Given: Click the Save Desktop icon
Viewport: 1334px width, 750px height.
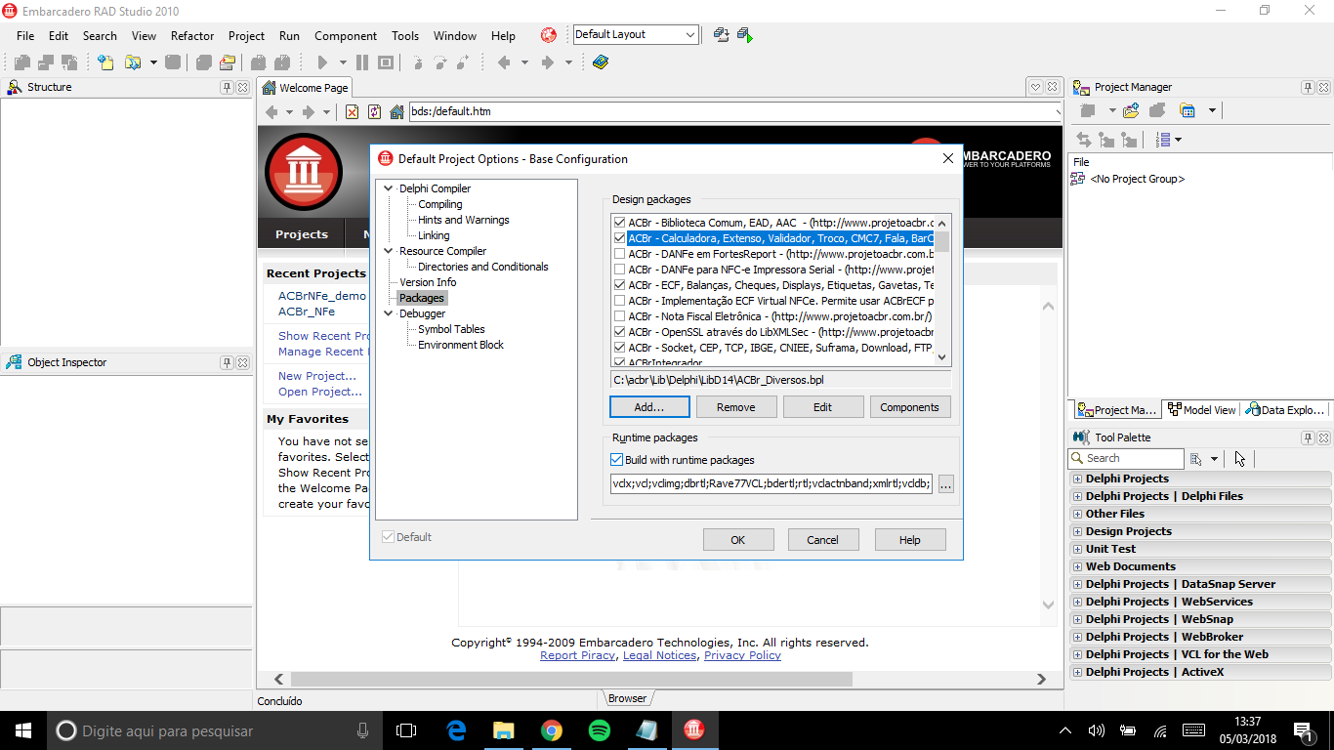Looking at the screenshot, I should [722, 35].
